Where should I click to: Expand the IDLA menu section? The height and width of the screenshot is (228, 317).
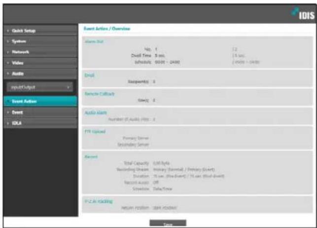(x=40, y=123)
